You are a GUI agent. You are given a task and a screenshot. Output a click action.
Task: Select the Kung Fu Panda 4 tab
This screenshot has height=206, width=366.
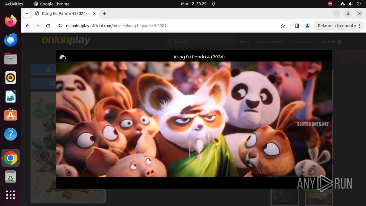coord(65,13)
